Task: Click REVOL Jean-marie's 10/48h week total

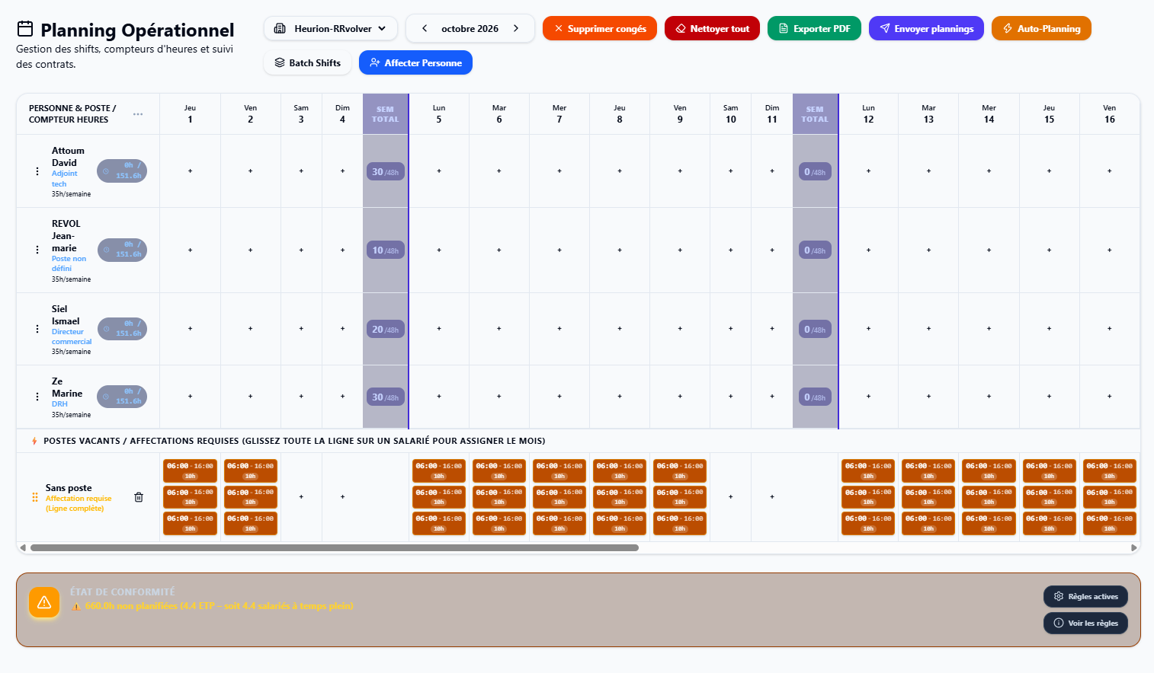Action: coord(386,250)
